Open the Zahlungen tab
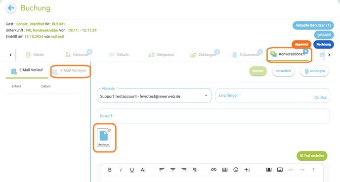This screenshot has width=340, height=182. (204, 55)
